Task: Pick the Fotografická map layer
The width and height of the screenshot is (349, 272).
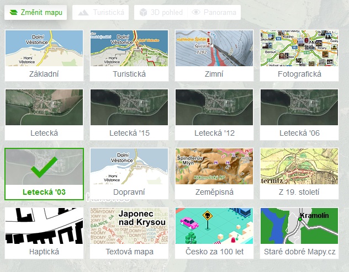Action: 299,55
